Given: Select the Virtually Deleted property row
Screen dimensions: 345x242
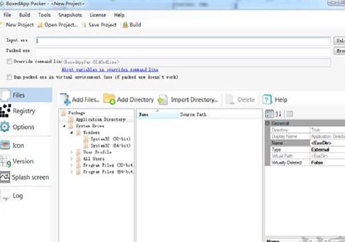Looking at the screenshot, I should click(x=308, y=163).
